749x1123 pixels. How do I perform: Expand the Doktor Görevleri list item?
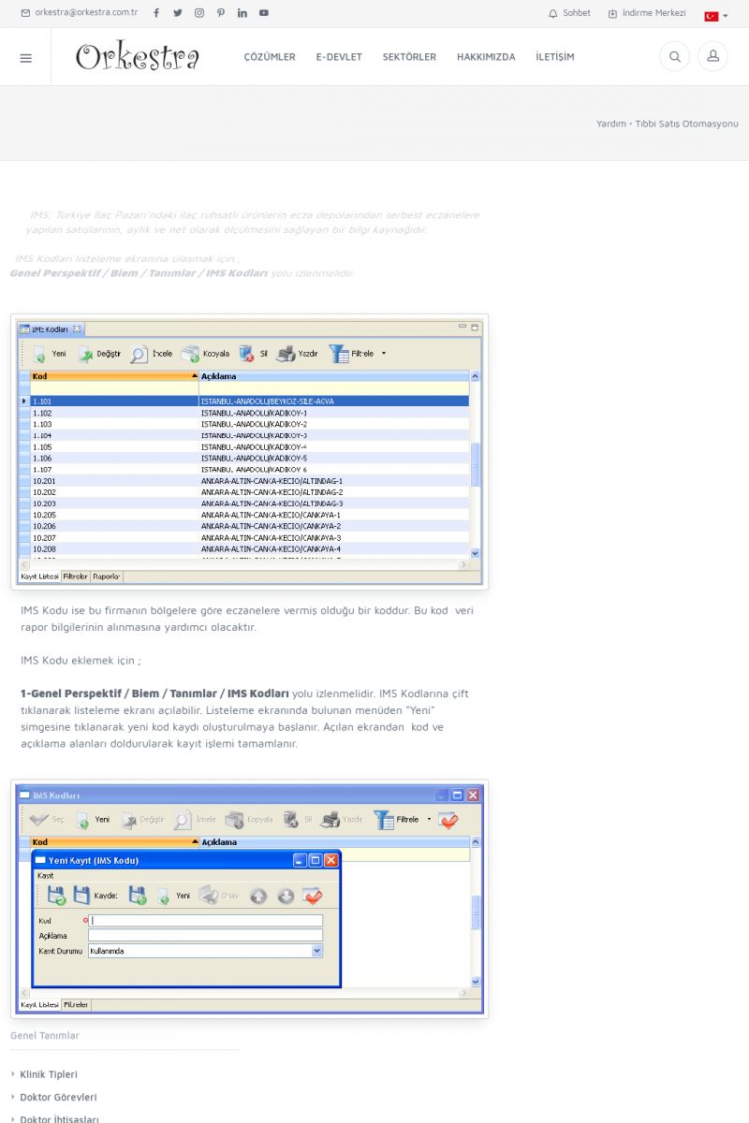pos(58,1097)
